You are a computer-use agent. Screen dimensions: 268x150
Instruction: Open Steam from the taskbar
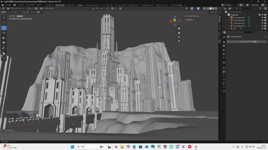coord(165,147)
